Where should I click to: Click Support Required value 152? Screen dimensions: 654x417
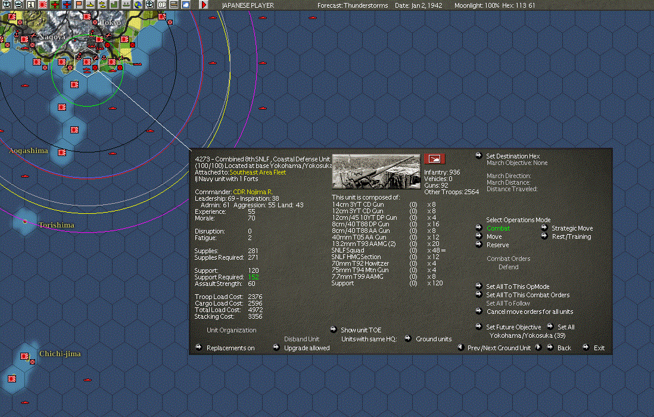coord(253,277)
